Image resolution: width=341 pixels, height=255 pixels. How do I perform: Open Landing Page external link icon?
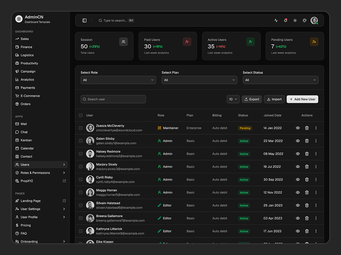(64, 201)
